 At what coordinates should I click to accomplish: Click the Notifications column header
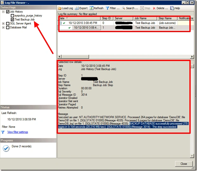(x=186, y=18)
